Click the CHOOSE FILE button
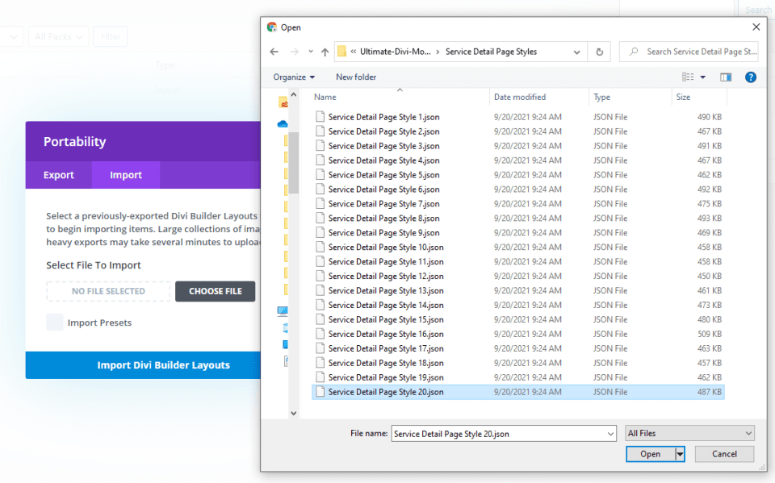Image resolution: width=775 pixels, height=483 pixels. point(215,291)
